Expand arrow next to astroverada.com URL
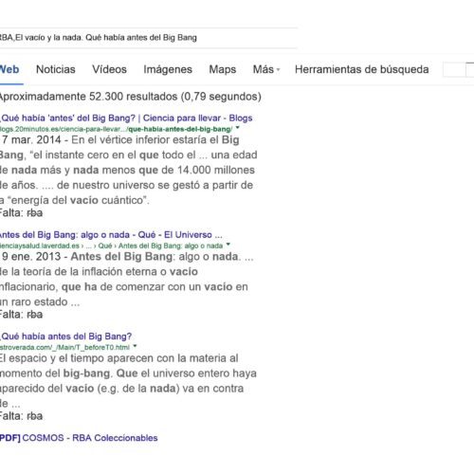The image size is (474, 474). 135,346
